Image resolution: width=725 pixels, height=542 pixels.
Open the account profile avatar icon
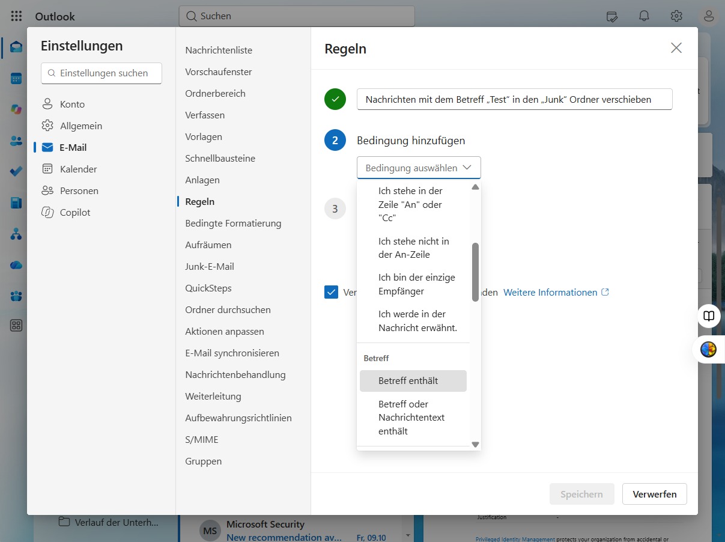coord(709,16)
